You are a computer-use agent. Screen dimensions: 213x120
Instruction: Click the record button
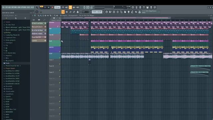(x=52, y=7)
